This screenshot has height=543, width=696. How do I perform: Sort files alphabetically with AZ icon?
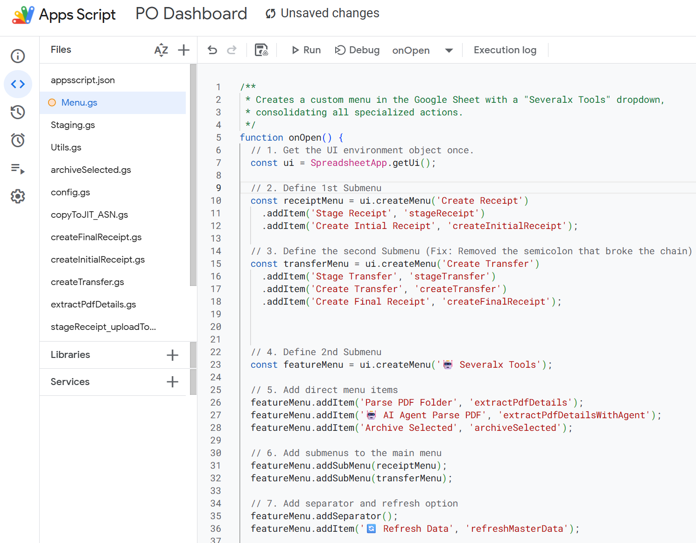161,50
